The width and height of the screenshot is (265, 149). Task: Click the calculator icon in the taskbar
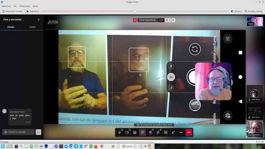(17, 146)
